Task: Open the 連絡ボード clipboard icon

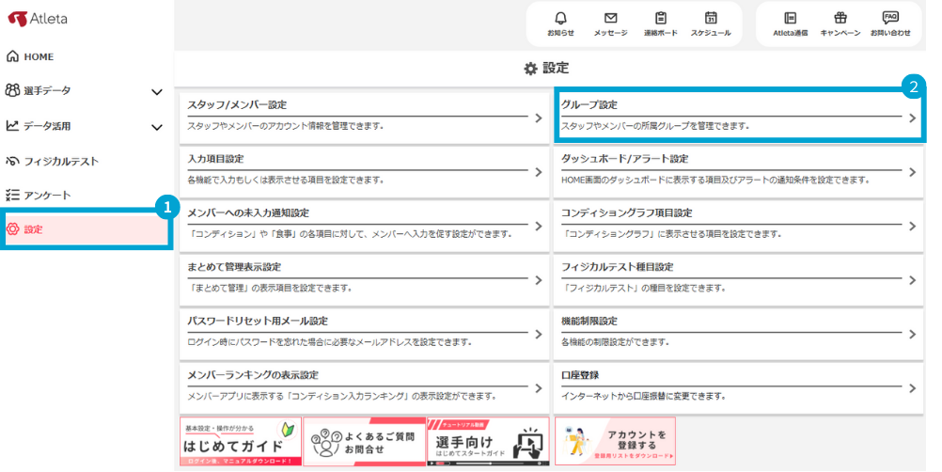Action: point(660,24)
